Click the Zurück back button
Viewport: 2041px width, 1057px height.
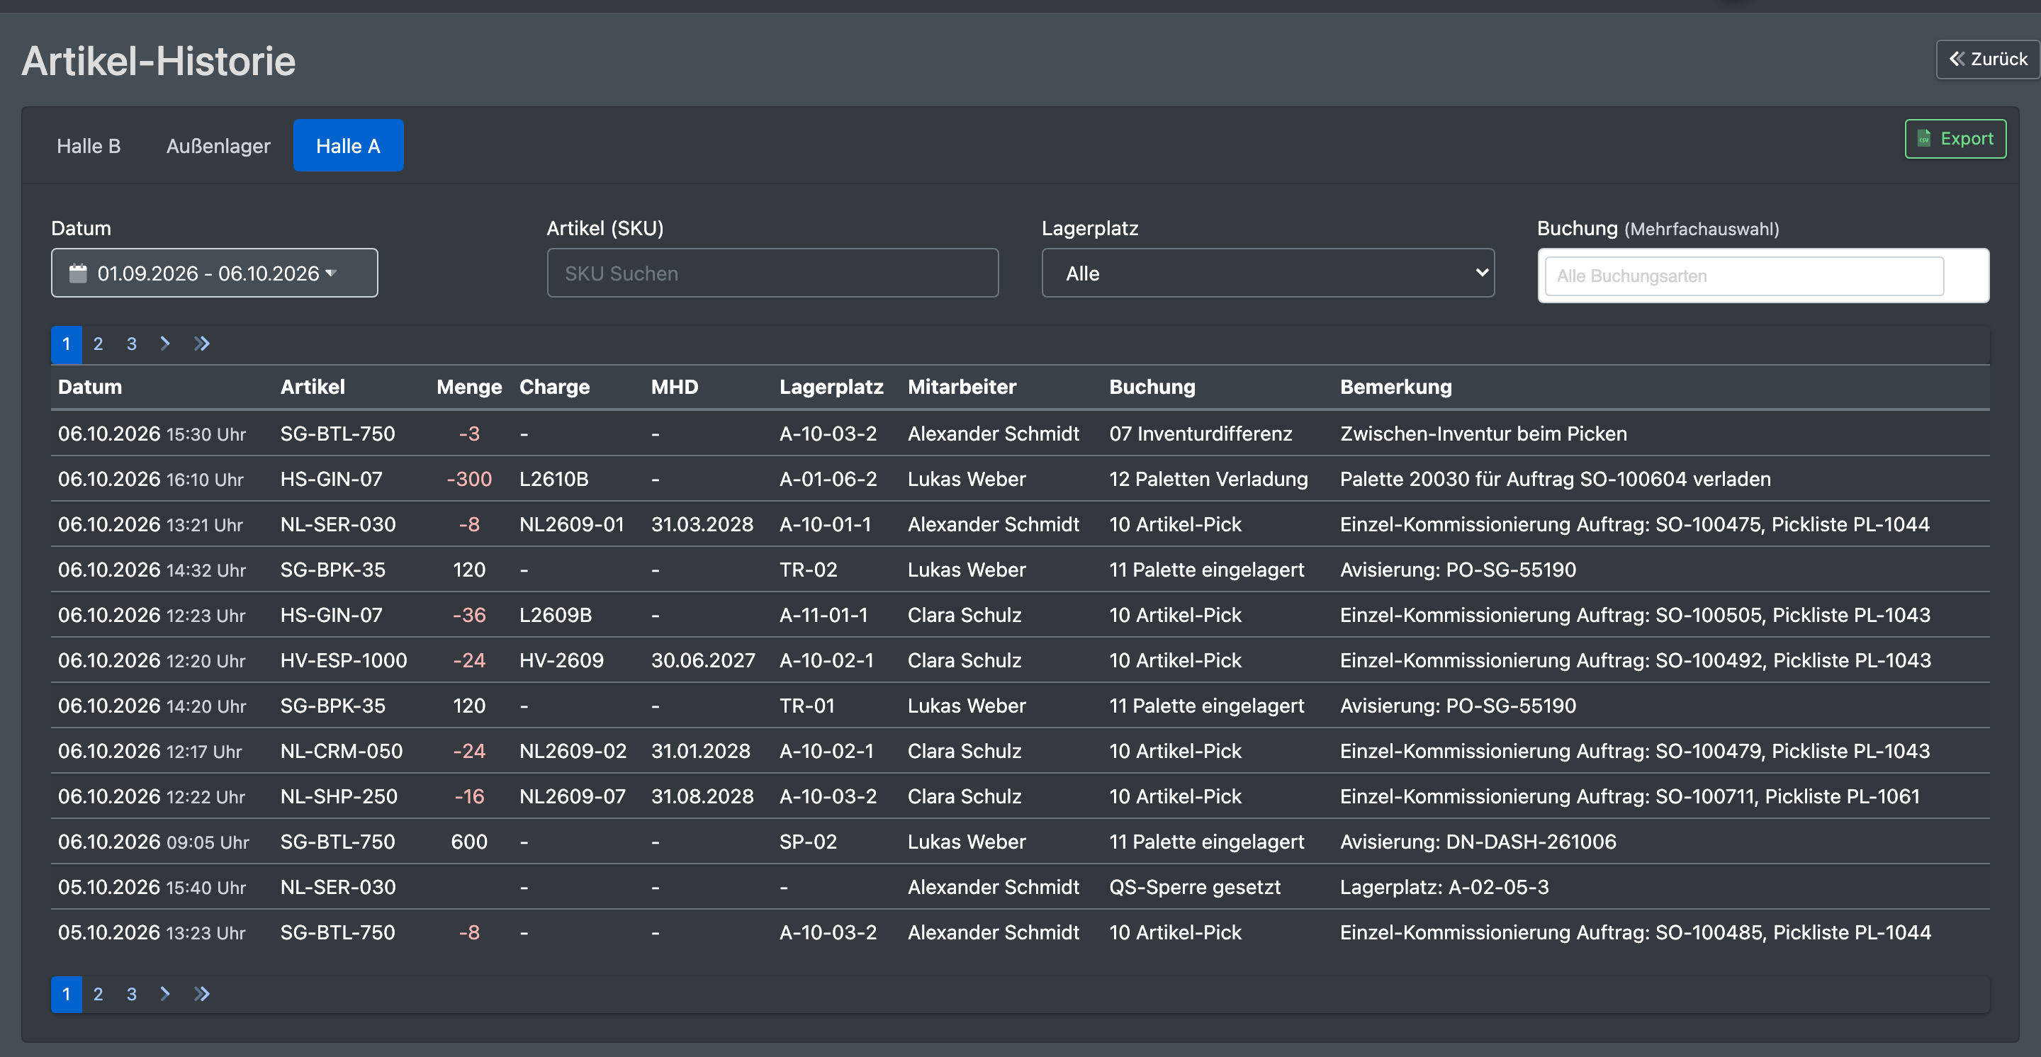click(1987, 60)
